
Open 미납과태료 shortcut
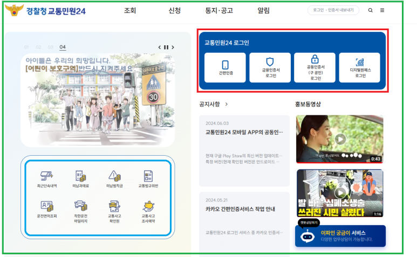click(x=80, y=179)
